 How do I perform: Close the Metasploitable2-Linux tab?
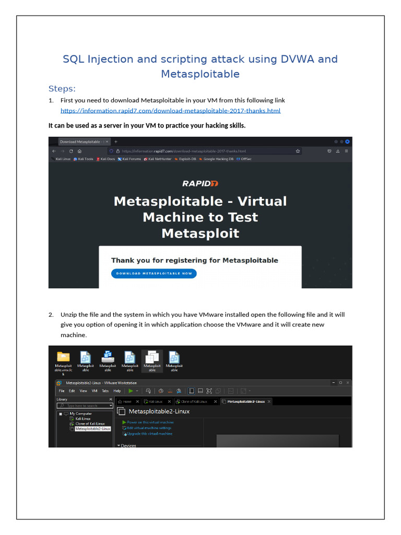[x=269, y=402]
